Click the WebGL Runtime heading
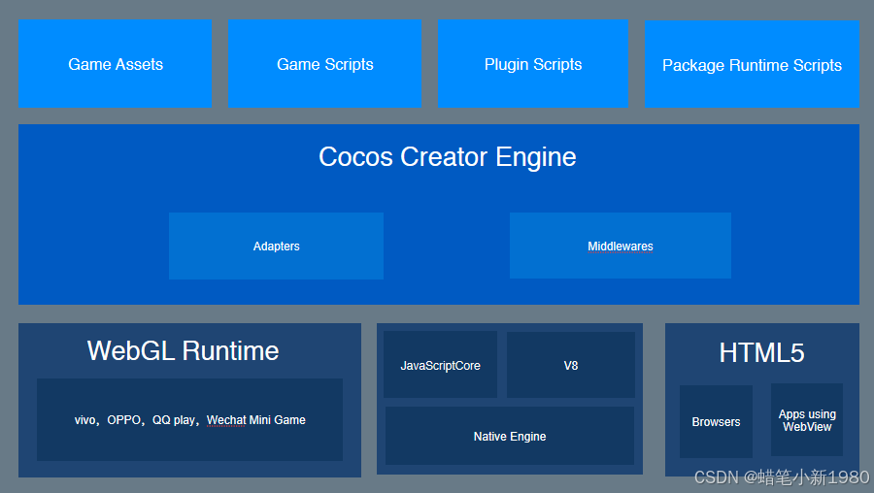The height and width of the screenshot is (493, 874). coord(183,351)
